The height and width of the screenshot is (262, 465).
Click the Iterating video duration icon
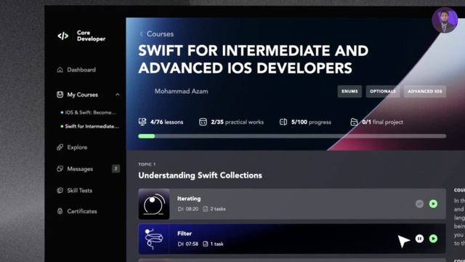pyautogui.click(x=180, y=209)
